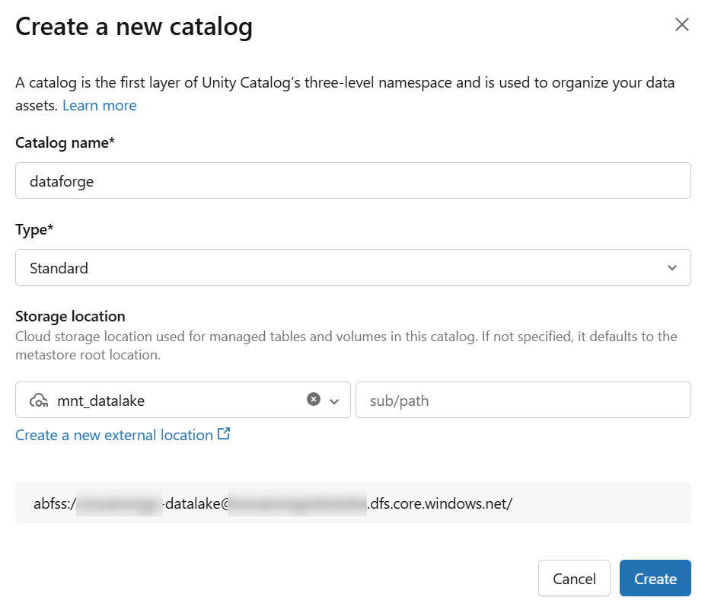Focus the sub/path input field
The width and height of the screenshot is (708, 610).
click(x=523, y=399)
